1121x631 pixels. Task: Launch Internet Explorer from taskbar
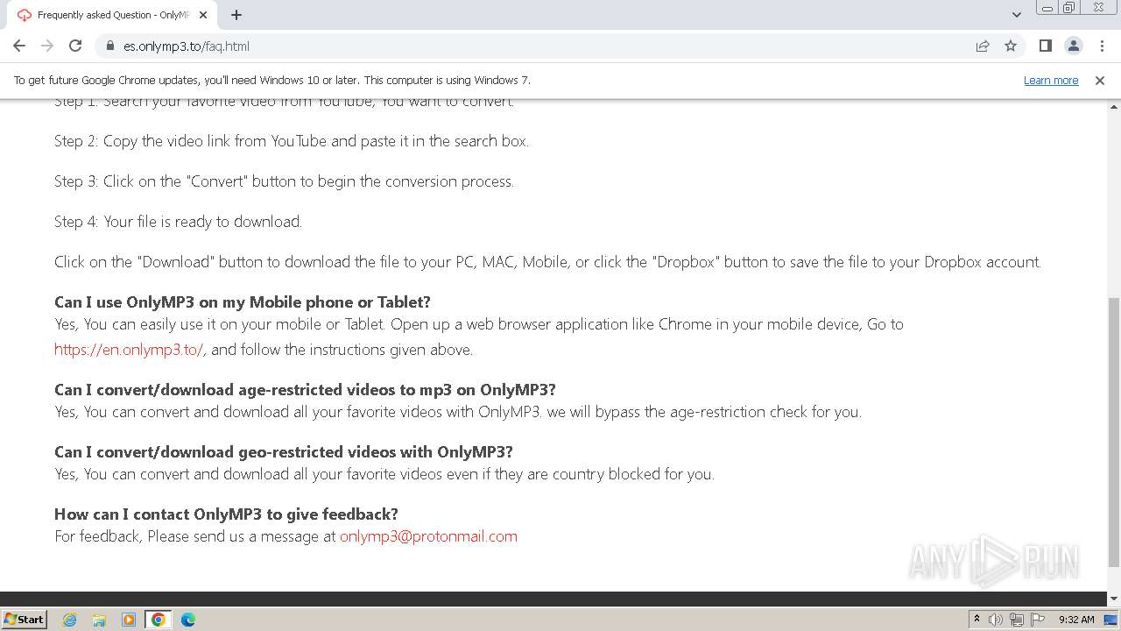pyautogui.click(x=70, y=620)
